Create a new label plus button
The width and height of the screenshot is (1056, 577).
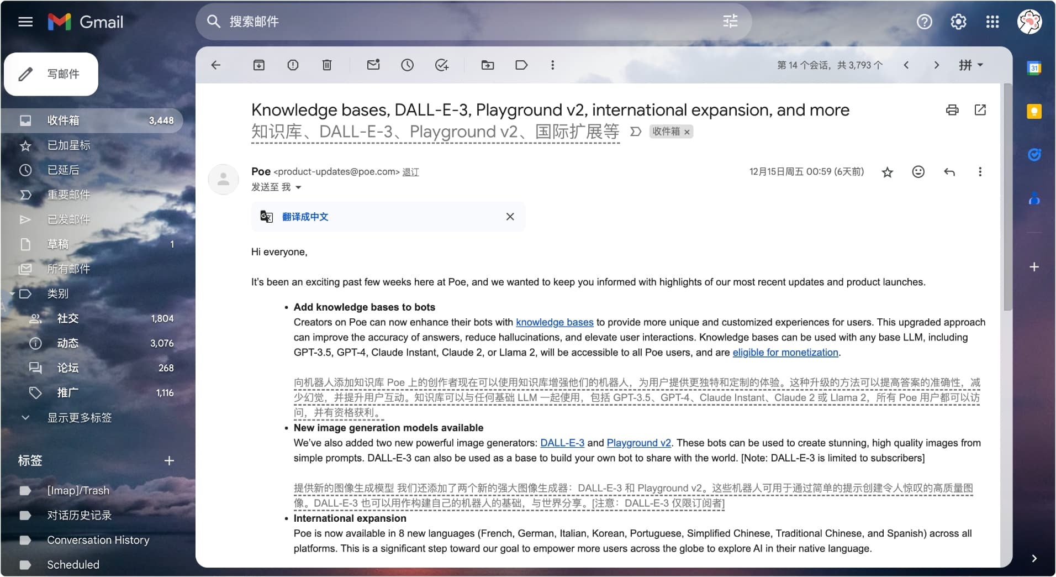pyautogui.click(x=169, y=460)
